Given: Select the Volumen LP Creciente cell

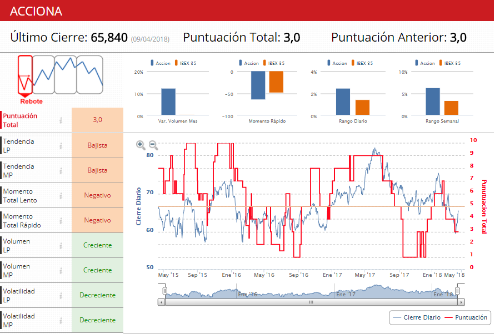Looking at the screenshot, I should 98,245.
